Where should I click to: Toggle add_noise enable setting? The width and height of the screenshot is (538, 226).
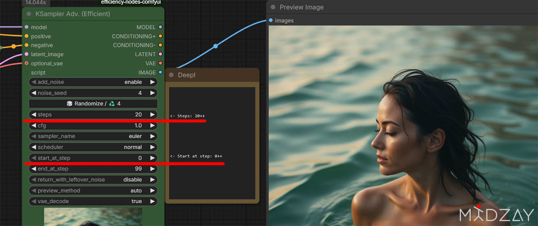(93, 82)
